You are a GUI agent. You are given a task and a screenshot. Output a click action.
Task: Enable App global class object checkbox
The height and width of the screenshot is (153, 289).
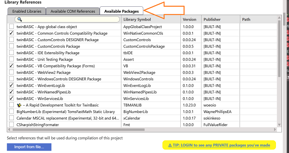pyautogui.click(x=11, y=26)
